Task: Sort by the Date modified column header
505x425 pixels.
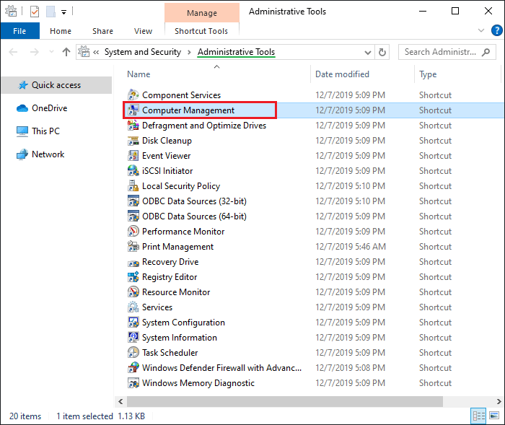Action: coord(342,74)
